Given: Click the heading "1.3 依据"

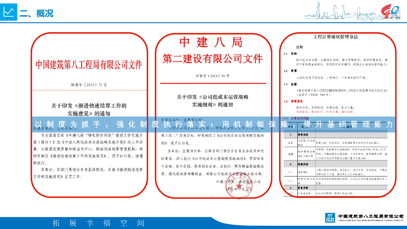Looking at the screenshot, I should [290, 84].
